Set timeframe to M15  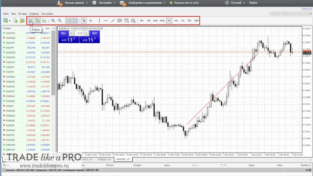[155, 21]
